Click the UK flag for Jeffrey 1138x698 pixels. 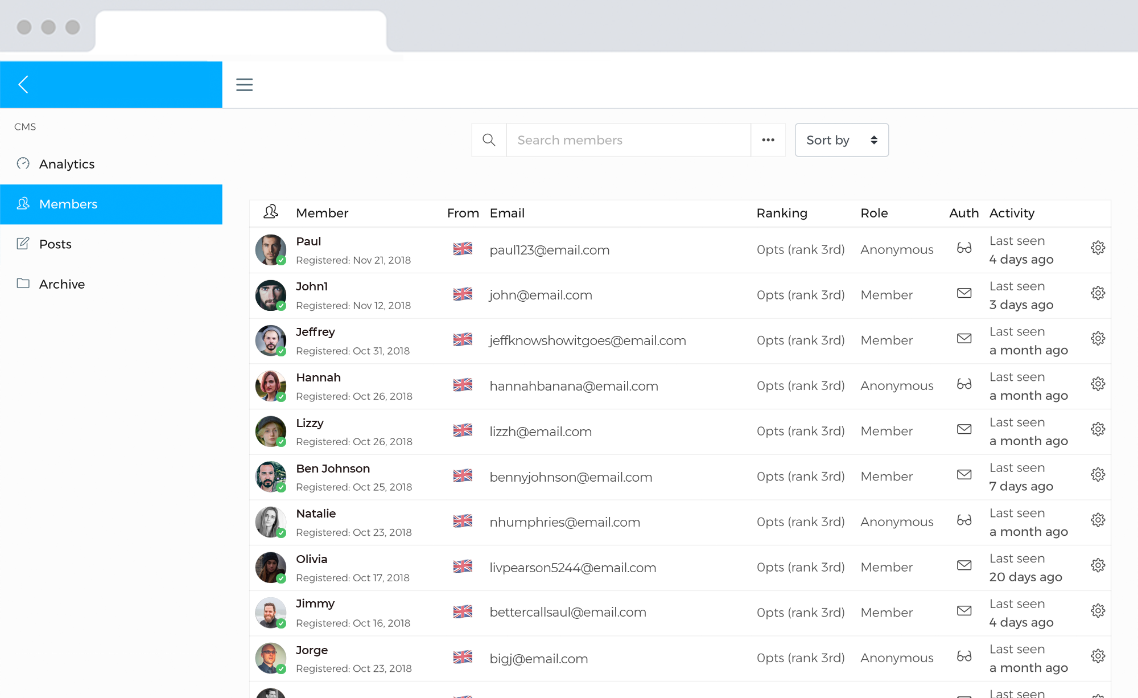(x=463, y=340)
